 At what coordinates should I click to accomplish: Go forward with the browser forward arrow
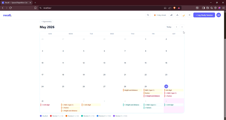[x=6, y=8]
